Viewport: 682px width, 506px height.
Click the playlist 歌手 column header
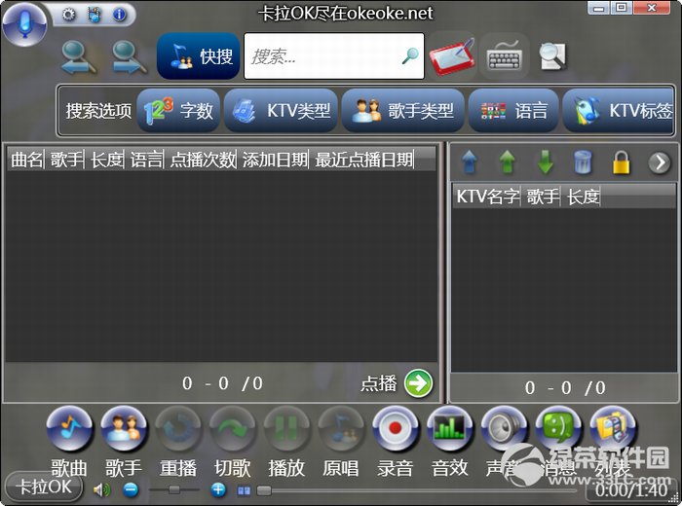pyautogui.click(x=542, y=197)
